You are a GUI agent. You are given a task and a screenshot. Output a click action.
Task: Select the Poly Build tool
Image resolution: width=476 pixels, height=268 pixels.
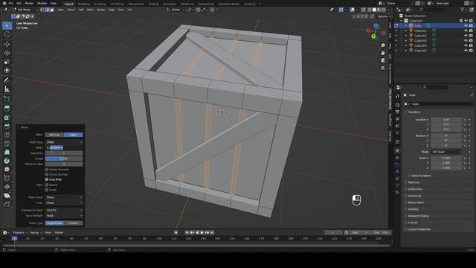tap(7, 152)
